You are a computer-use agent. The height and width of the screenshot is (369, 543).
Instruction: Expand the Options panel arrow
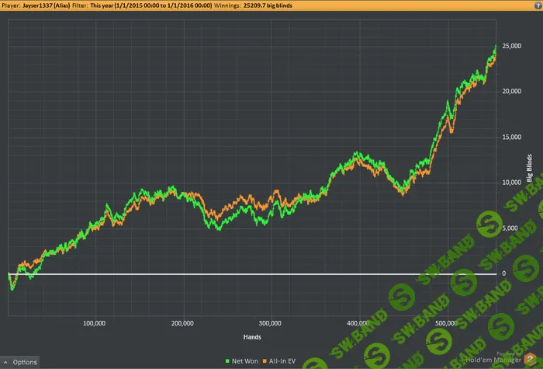click(x=6, y=362)
